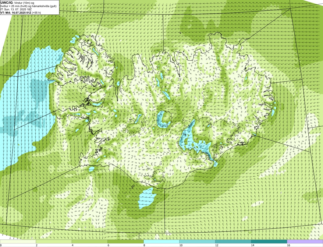
Task: Click the 0–2 m/s pale yellow legend swatch
Action: (x=18, y=241)
